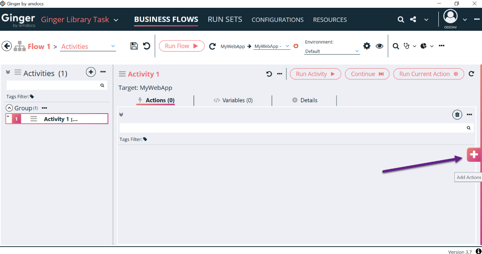Click the actions search magnifier icon

469,128
